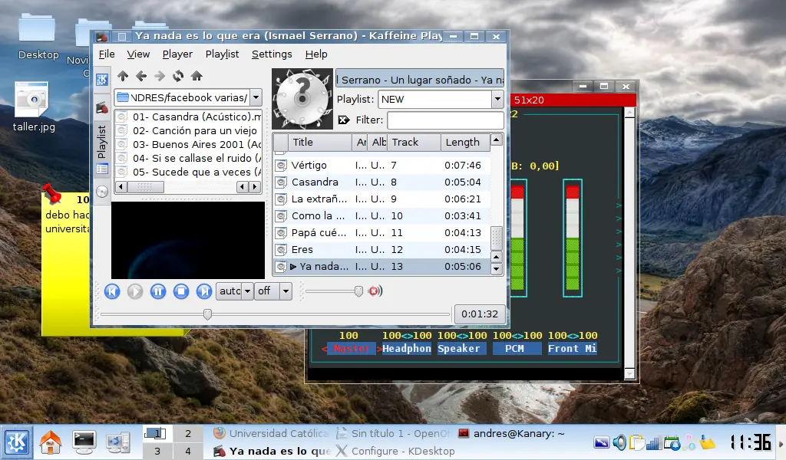The image size is (786, 460).
Task: Open the Kaffeine start tab icon in sidebar
Action: pyautogui.click(x=102, y=80)
